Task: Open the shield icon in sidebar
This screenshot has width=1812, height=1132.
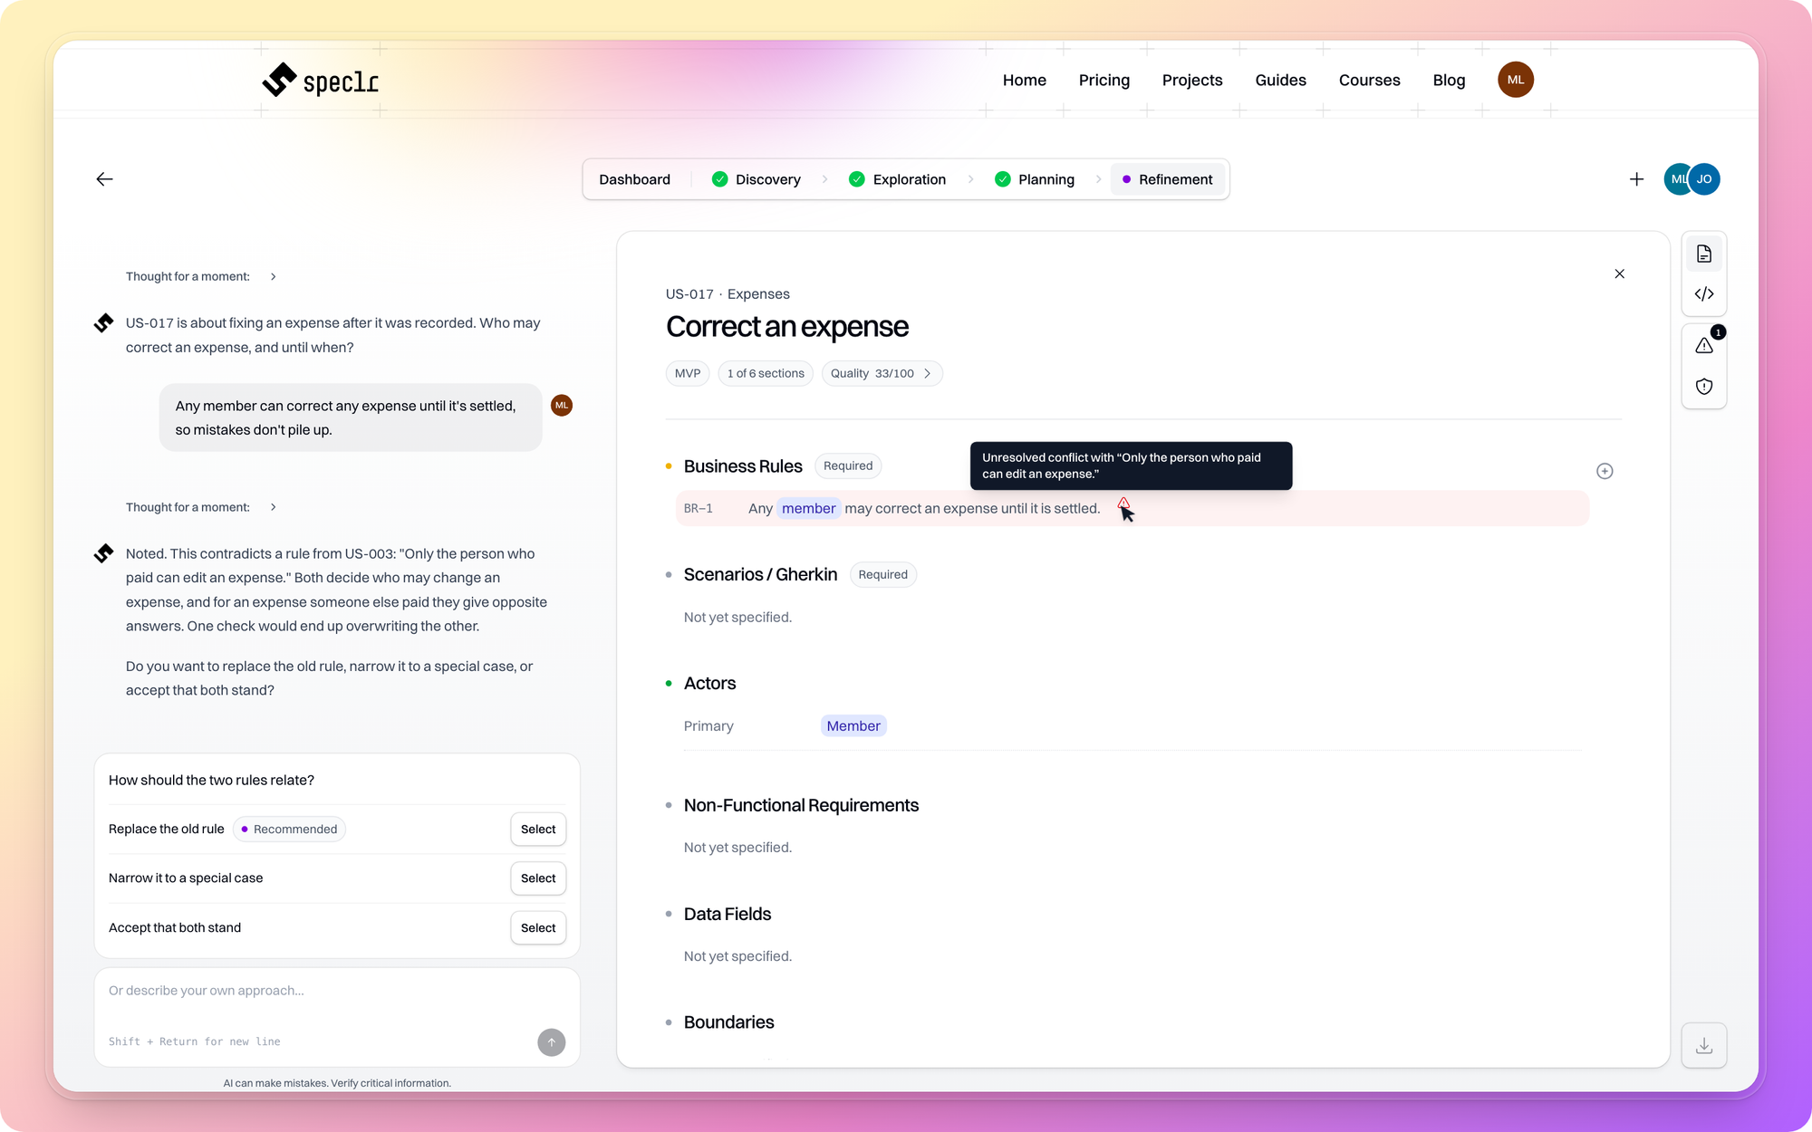Action: pos(1704,387)
